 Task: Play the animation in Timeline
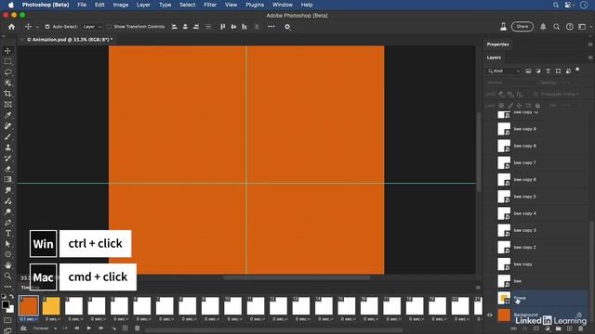(89, 328)
